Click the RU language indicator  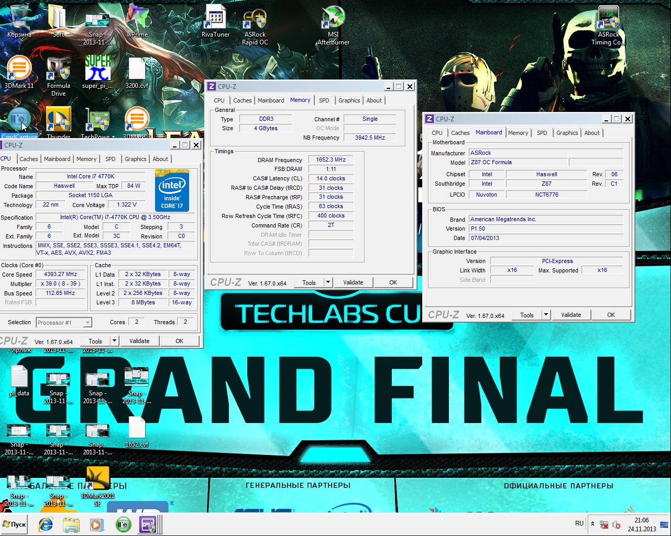579,523
